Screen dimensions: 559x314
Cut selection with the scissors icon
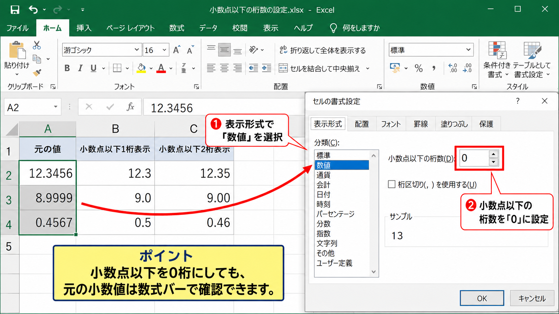37,45
